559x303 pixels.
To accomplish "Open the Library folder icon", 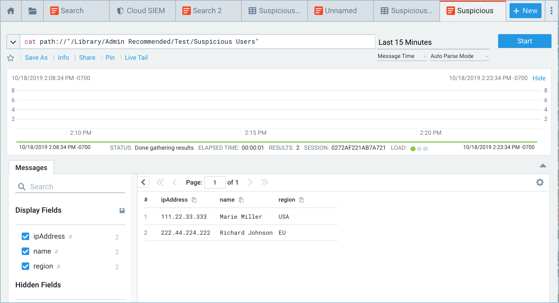I will [32, 11].
